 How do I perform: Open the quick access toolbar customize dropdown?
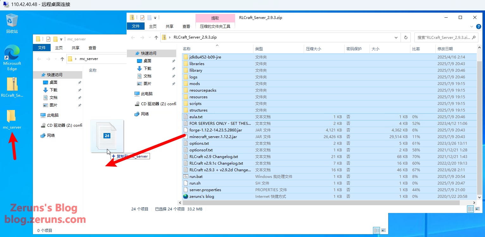[155, 18]
